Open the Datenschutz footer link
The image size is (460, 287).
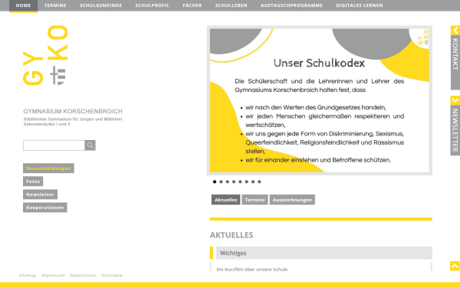(83, 276)
